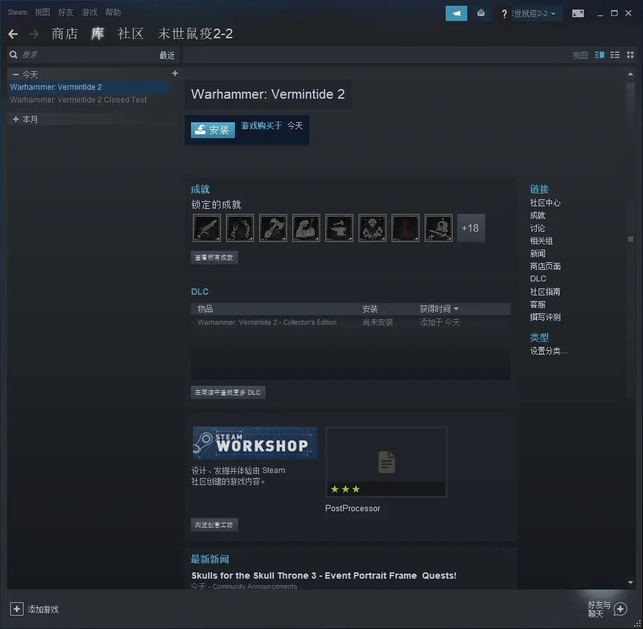Click the scrollbar up arrow

(630, 74)
